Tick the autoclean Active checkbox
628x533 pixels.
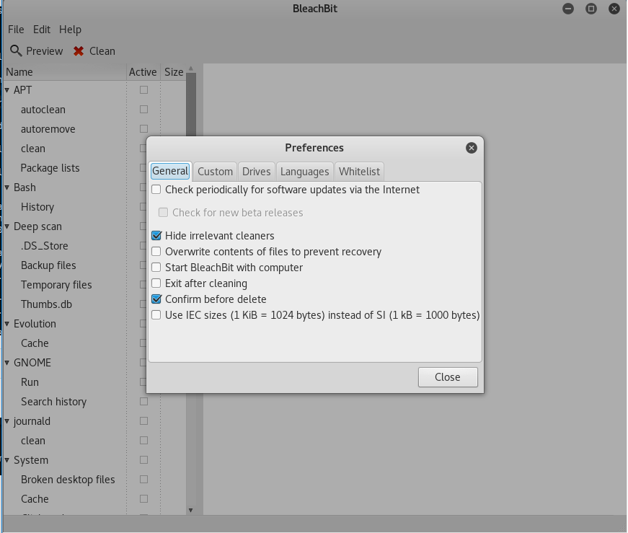(143, 110)
